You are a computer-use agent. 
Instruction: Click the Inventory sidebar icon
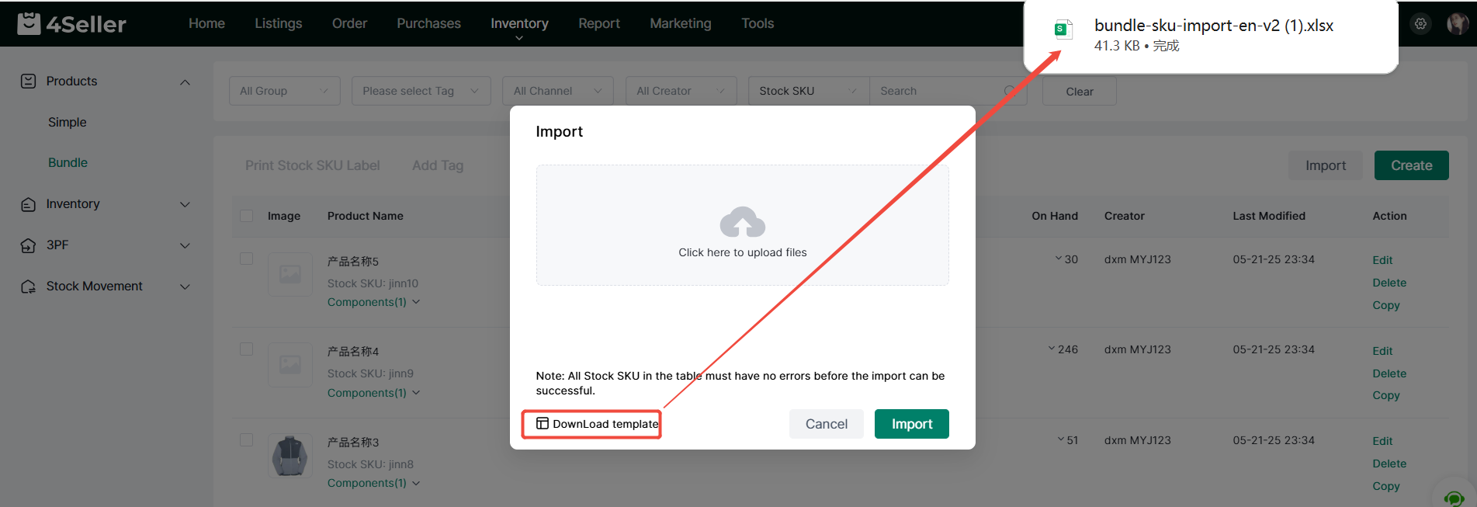(x=28, y=204)
